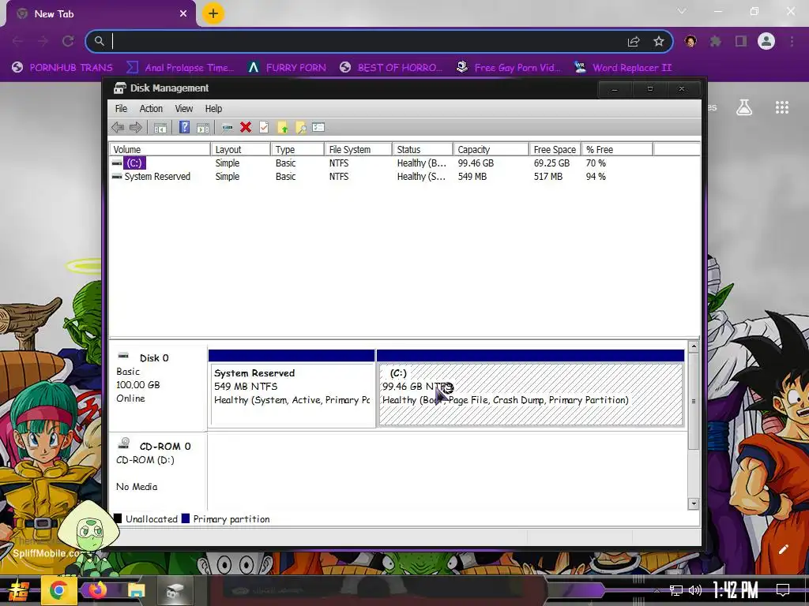This screenshot has width=809, height=606.
Task: Open Google apps grid icon
Action: coord(782,107)
